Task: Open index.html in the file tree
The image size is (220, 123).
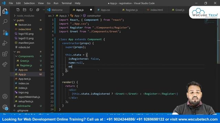Action: point(25,29)
